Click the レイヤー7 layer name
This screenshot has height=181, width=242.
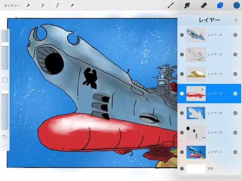[x=215, y=74]
